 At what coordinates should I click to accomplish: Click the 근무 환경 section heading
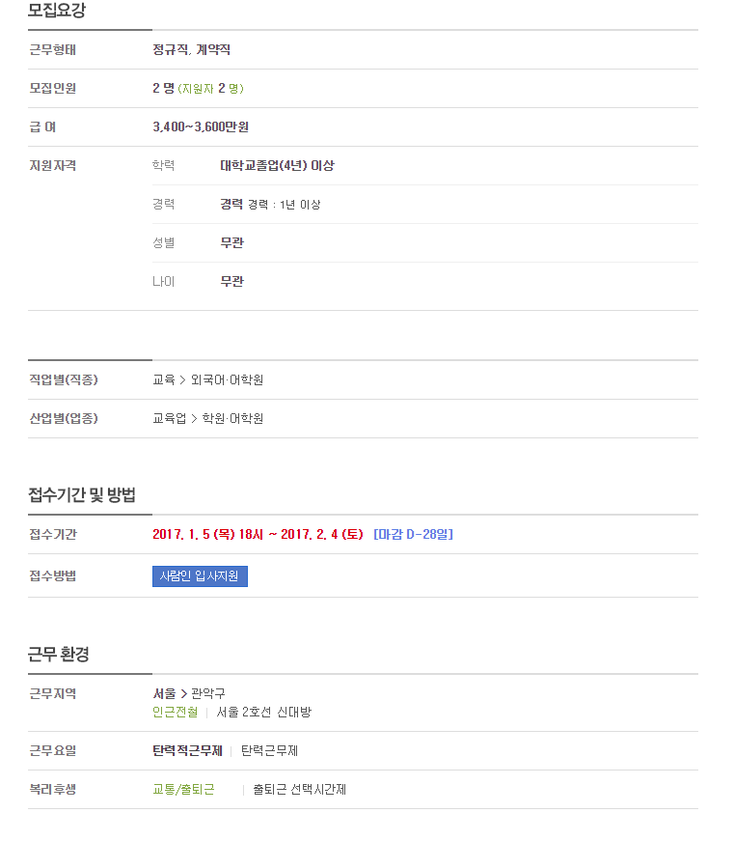pyautogui.click(x=59, y=654)
